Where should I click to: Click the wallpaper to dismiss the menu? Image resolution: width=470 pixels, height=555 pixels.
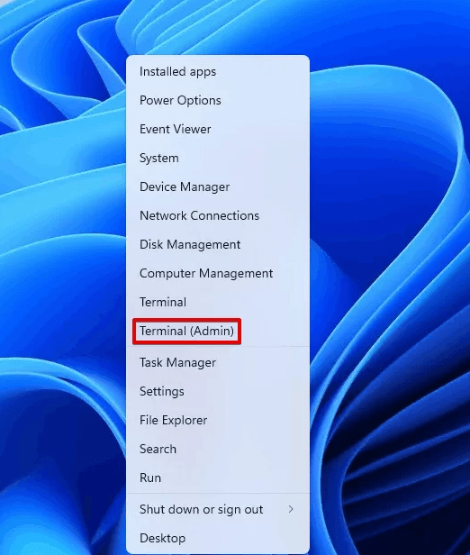[389, 248]
